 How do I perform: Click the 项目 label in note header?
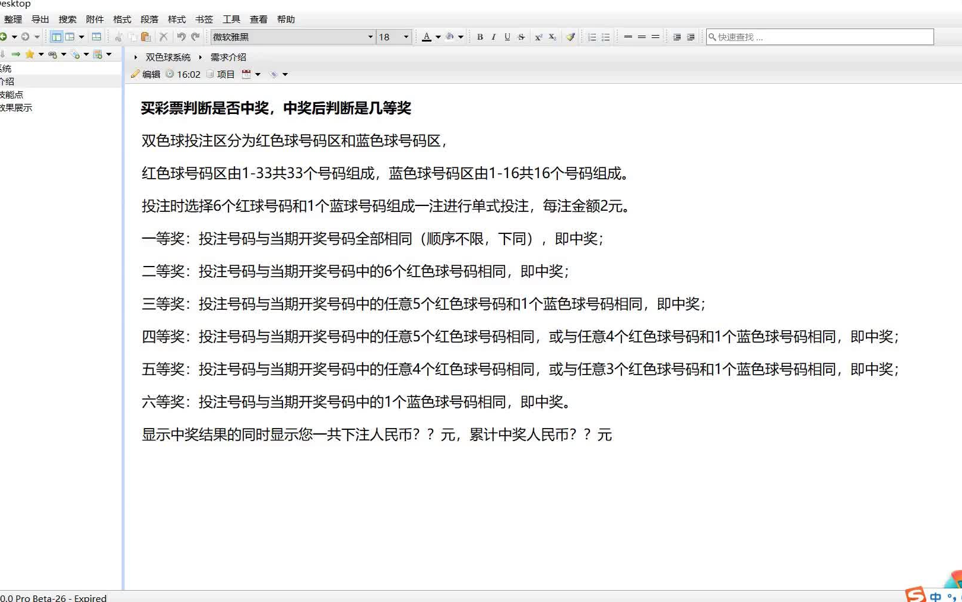(x=226, y=74)
